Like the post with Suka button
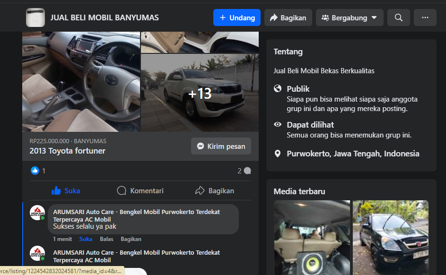 tap(66, 190)
